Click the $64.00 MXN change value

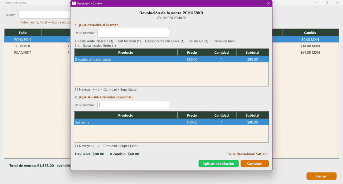[310, 52]
